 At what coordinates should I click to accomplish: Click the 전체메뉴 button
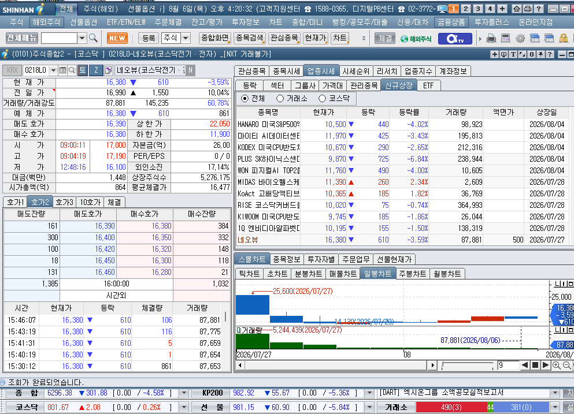[22, 38]
